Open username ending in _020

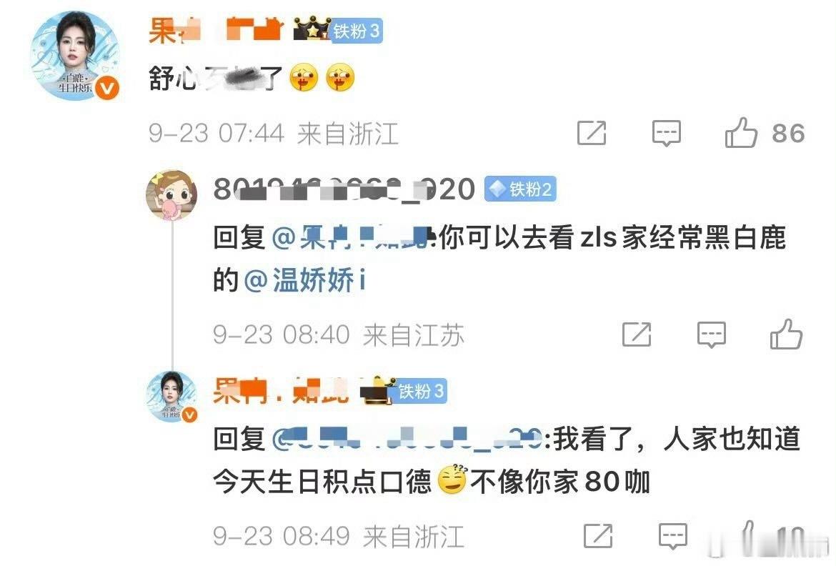344,189
